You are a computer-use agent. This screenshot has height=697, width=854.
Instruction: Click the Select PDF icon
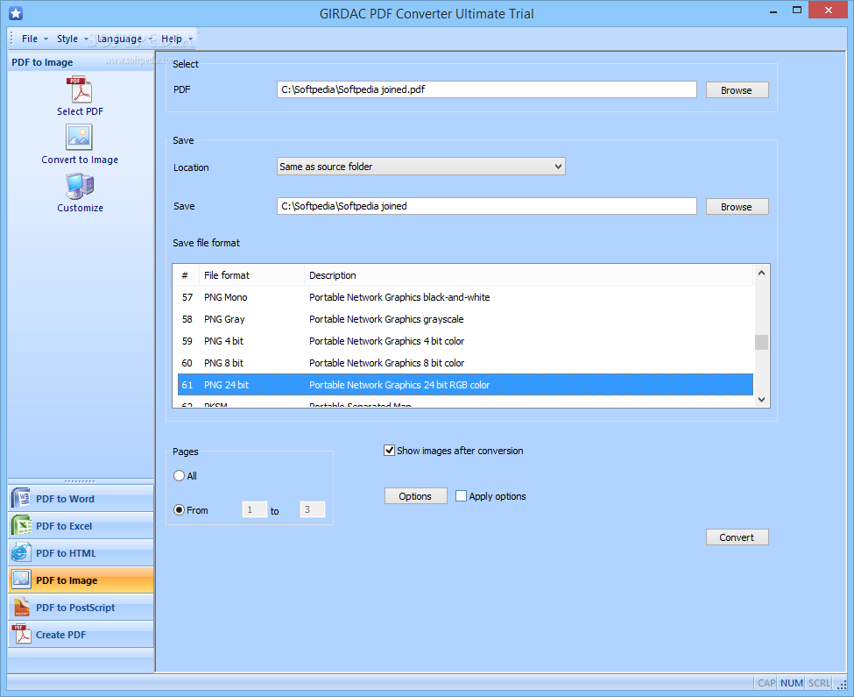[80, 89]
